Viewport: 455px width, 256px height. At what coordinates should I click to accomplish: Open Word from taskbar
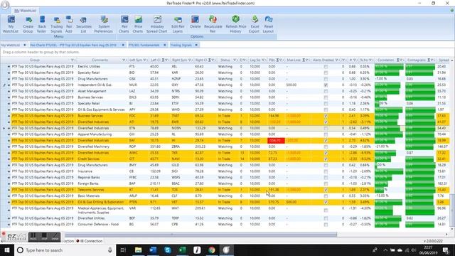click(x=153, y=250)
